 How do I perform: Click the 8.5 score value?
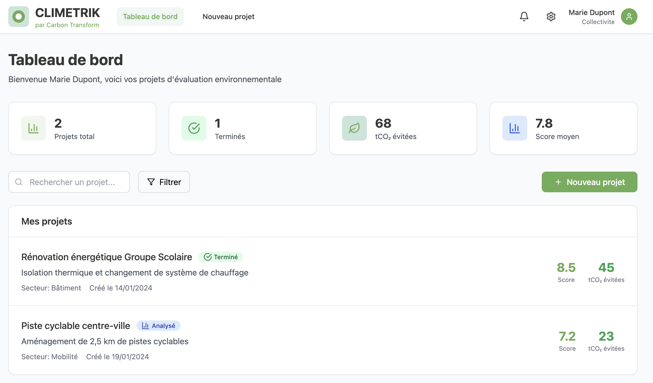tap(566, 267)
